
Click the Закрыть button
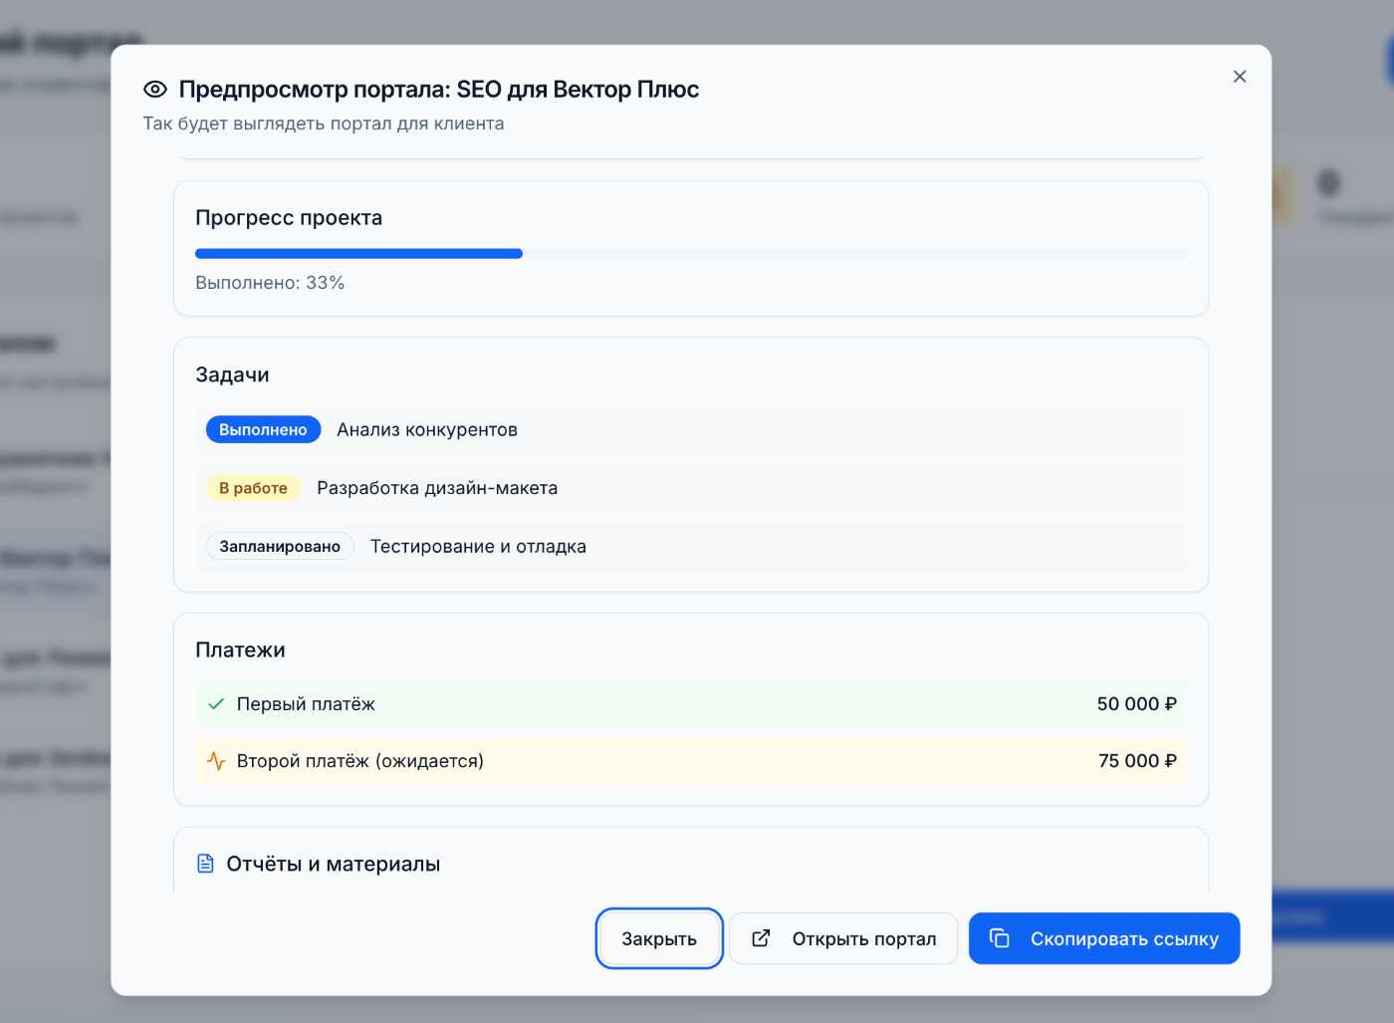pyautogui.click(x=659, y=938)
